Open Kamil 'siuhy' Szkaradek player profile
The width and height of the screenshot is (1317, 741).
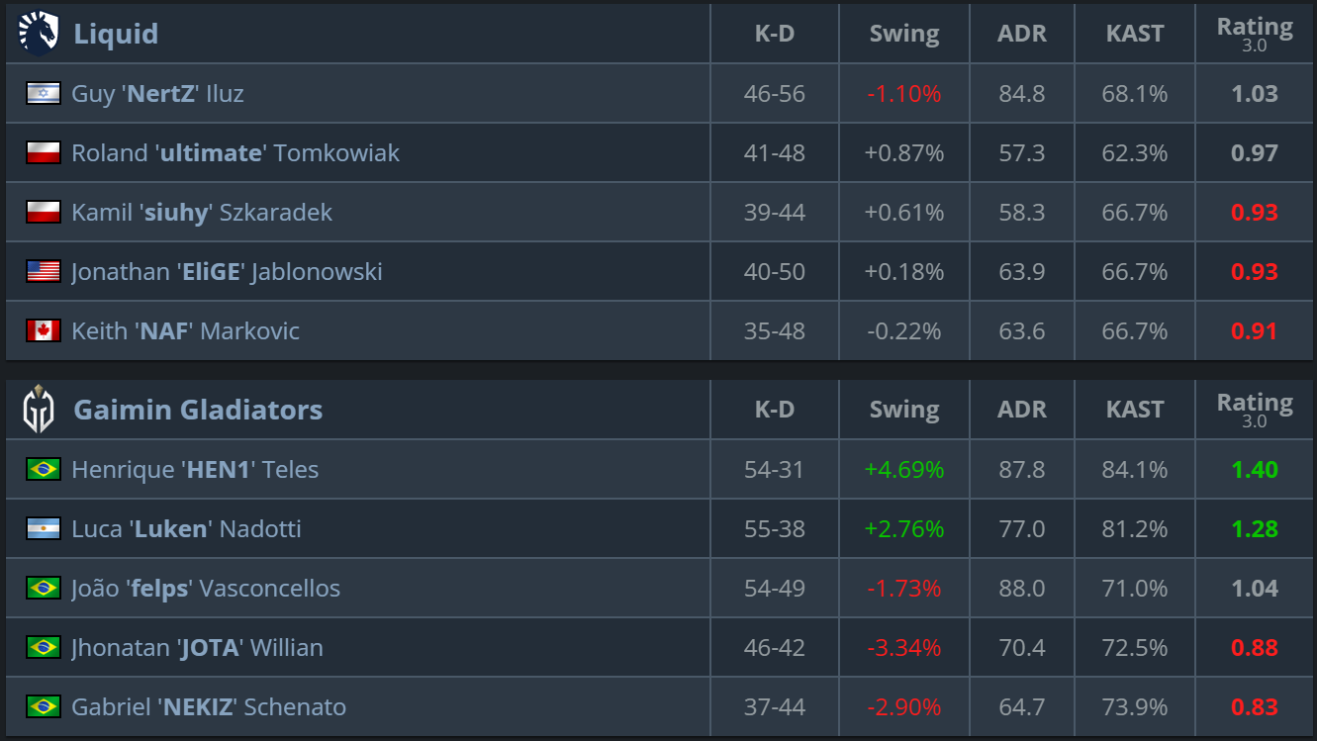202,213
